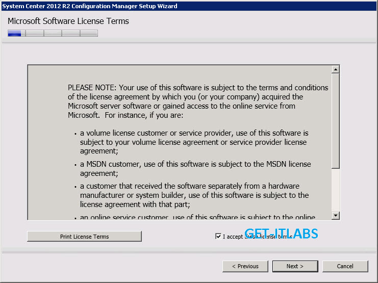
Task: Click the license text scrollbar thumb
Action: click(336, 121)
